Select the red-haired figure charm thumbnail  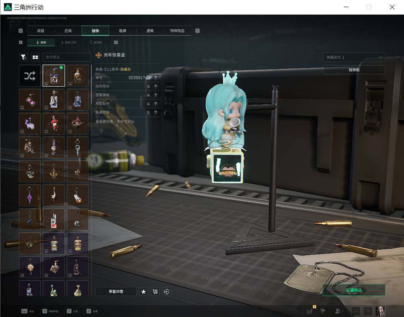pyautogui.click(x=54, y=124)
